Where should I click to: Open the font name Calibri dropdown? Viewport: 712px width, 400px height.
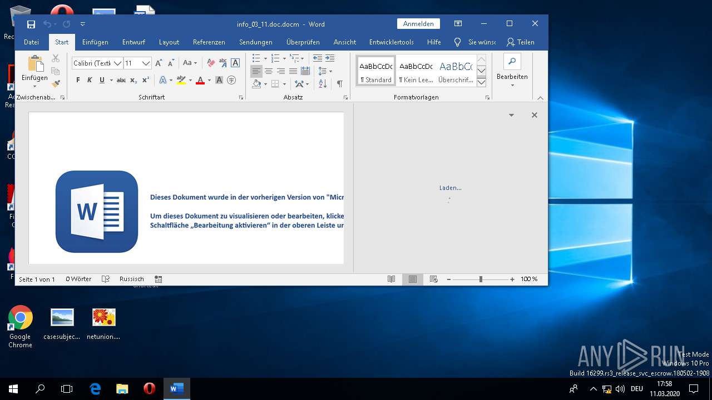(118, 63)
